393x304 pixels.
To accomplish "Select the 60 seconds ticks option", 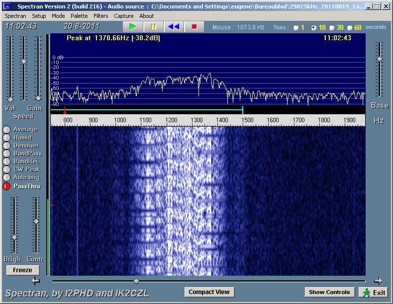I will click(350, 28).
